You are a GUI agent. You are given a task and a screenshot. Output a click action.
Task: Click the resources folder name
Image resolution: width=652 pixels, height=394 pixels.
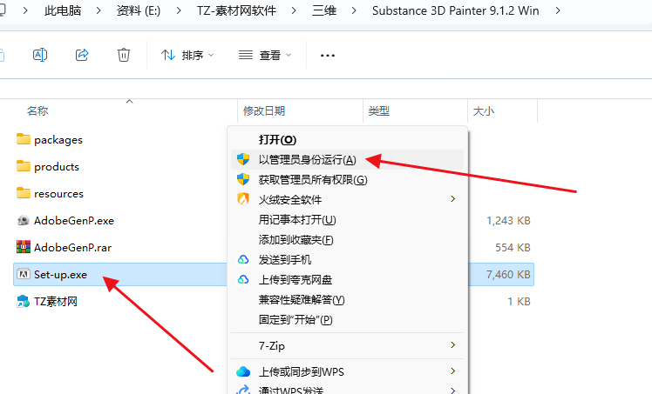point(58,194)
